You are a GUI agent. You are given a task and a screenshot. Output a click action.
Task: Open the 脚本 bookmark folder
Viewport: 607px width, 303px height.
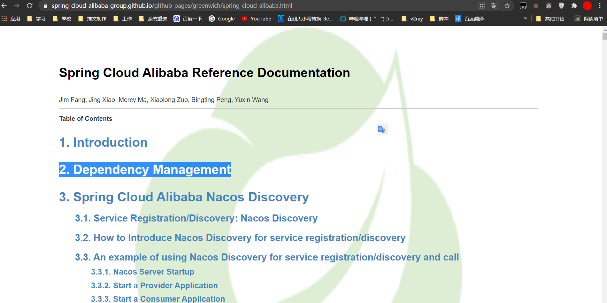[439, 19]
